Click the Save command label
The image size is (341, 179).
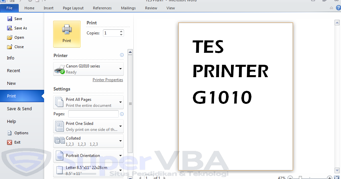[x=18, y=19]
